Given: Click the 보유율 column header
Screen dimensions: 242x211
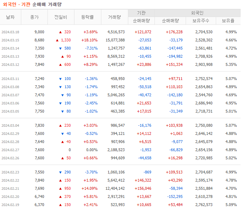Looking at the screenshot, I should pyautogui.click(x=228, y=21).
